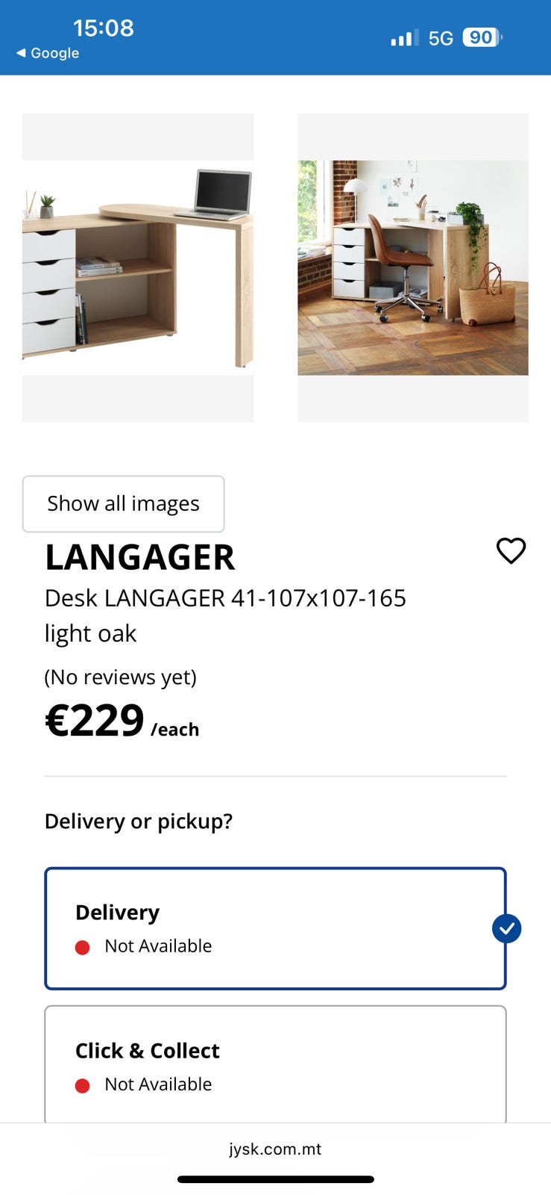
Task: Click the blue checkmark circle on Delivery
Action: tap(506, 928)
